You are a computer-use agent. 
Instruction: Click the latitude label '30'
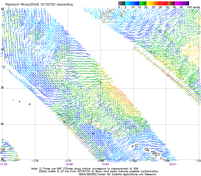(2, 88)
